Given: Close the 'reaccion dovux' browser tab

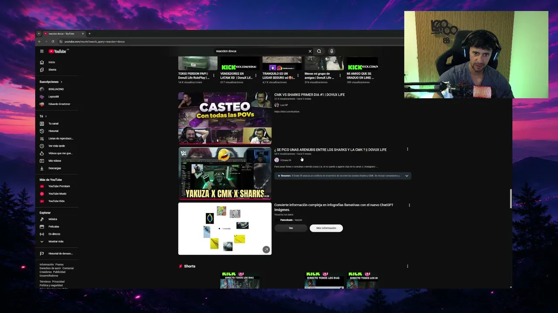Looking at the screenshot, I should 82,33.
